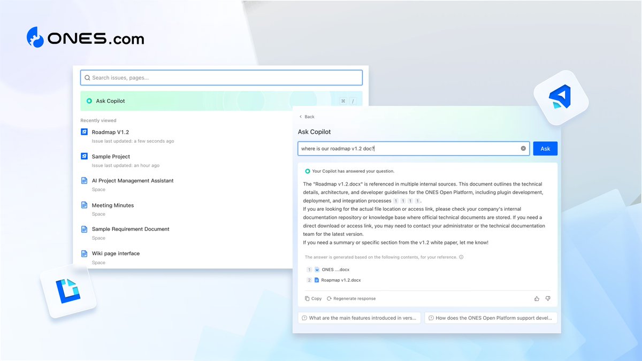Click the info icon beside reference note
The image size is (642, 361).
(461, 257)
